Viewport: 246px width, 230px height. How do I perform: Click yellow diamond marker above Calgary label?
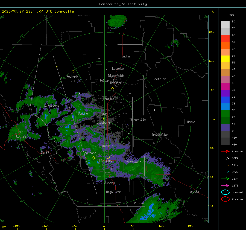coord(108,158)
